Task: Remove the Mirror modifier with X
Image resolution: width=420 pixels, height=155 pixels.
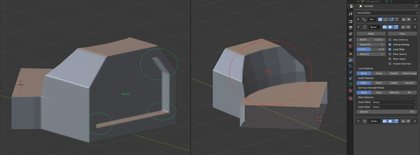Action: point(415,20)
